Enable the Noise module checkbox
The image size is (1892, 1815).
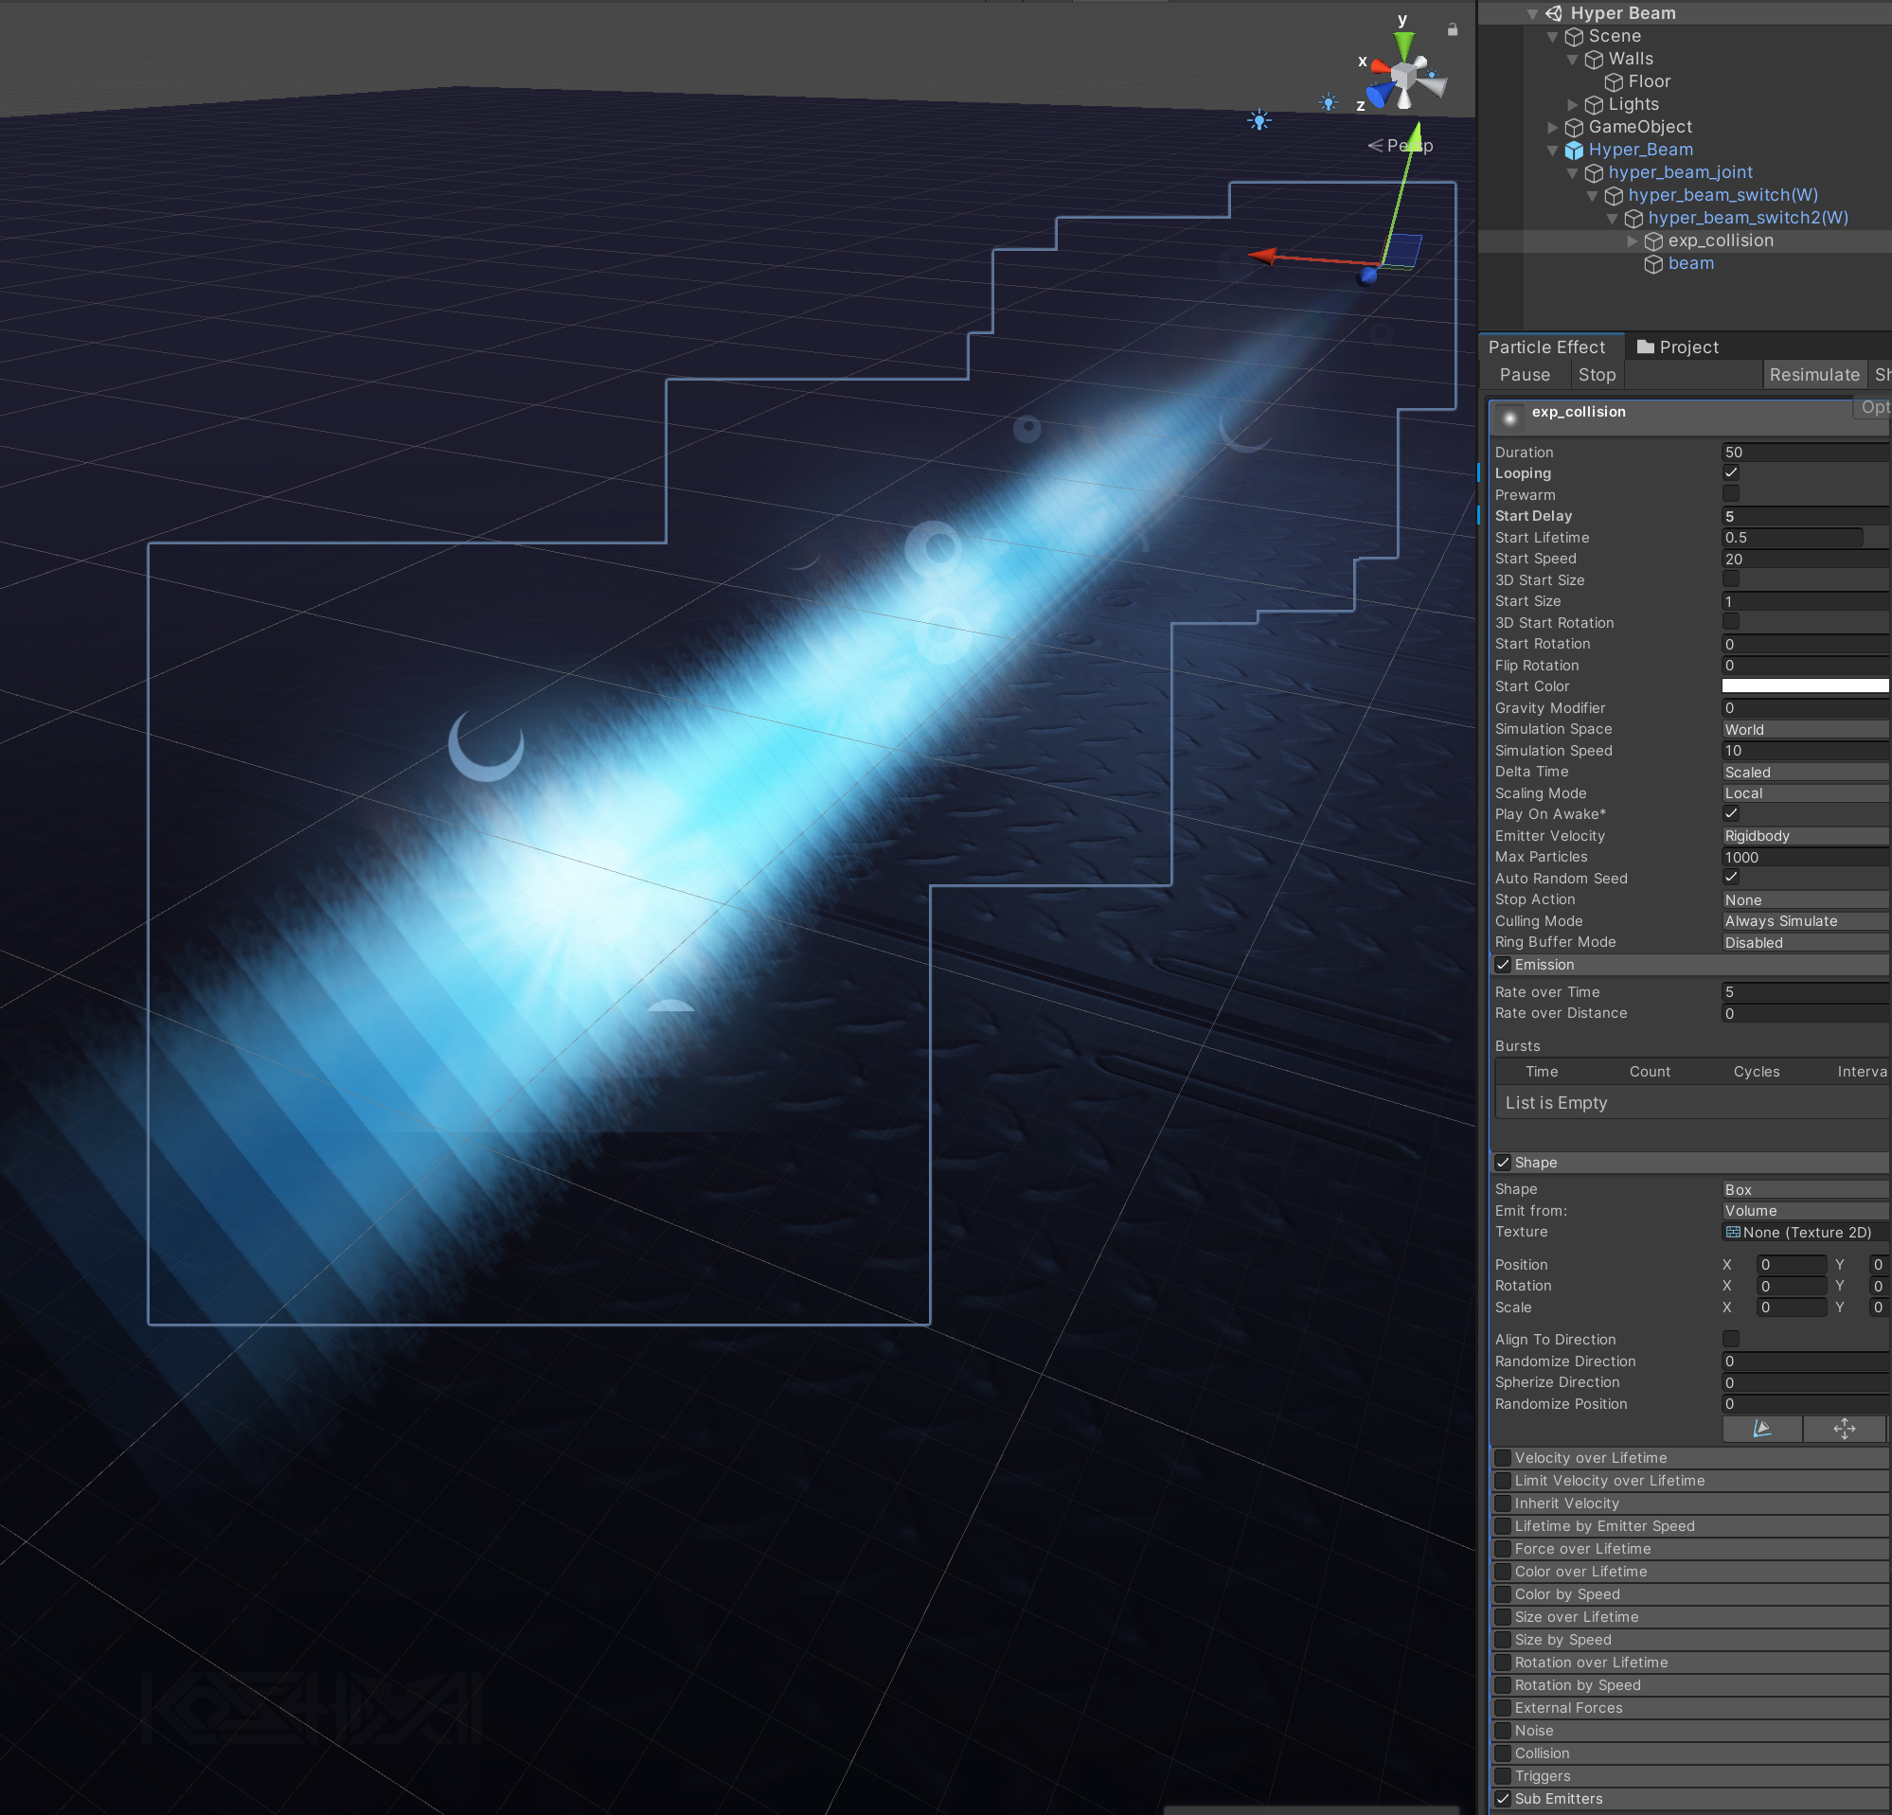1503,1731
